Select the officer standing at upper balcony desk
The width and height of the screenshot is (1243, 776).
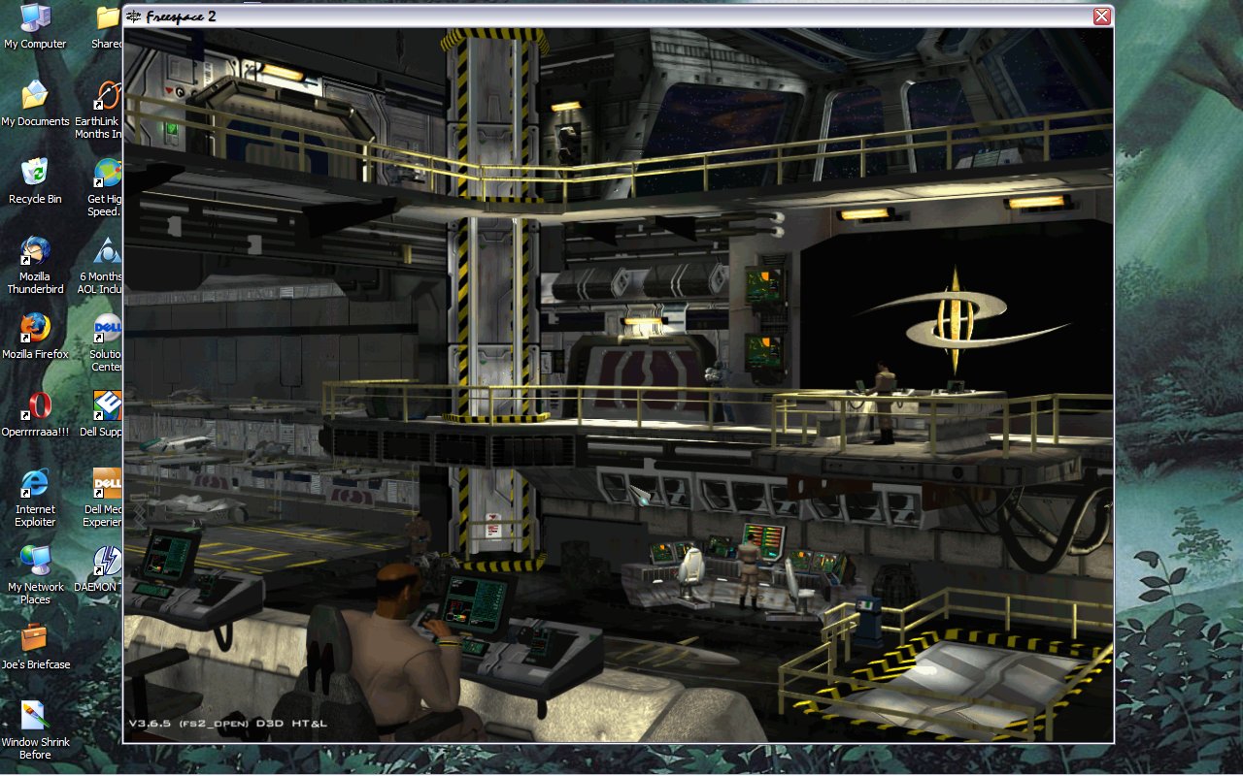(883, 402)
